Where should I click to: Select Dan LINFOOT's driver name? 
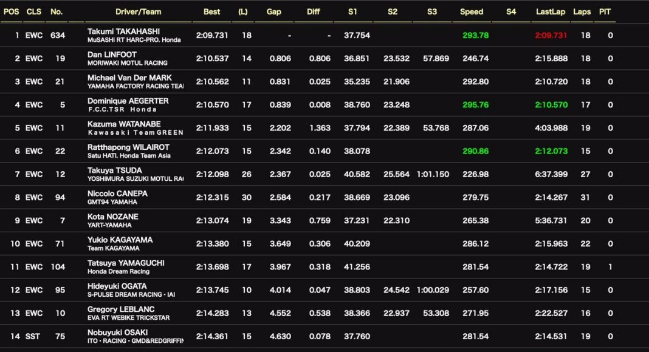112,55
